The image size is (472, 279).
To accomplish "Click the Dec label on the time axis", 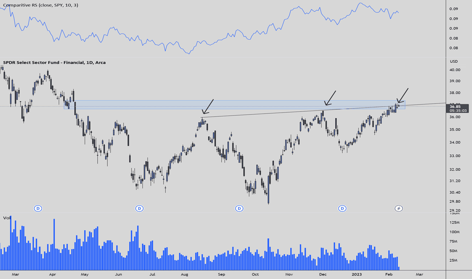I will (x=323, y=274).
